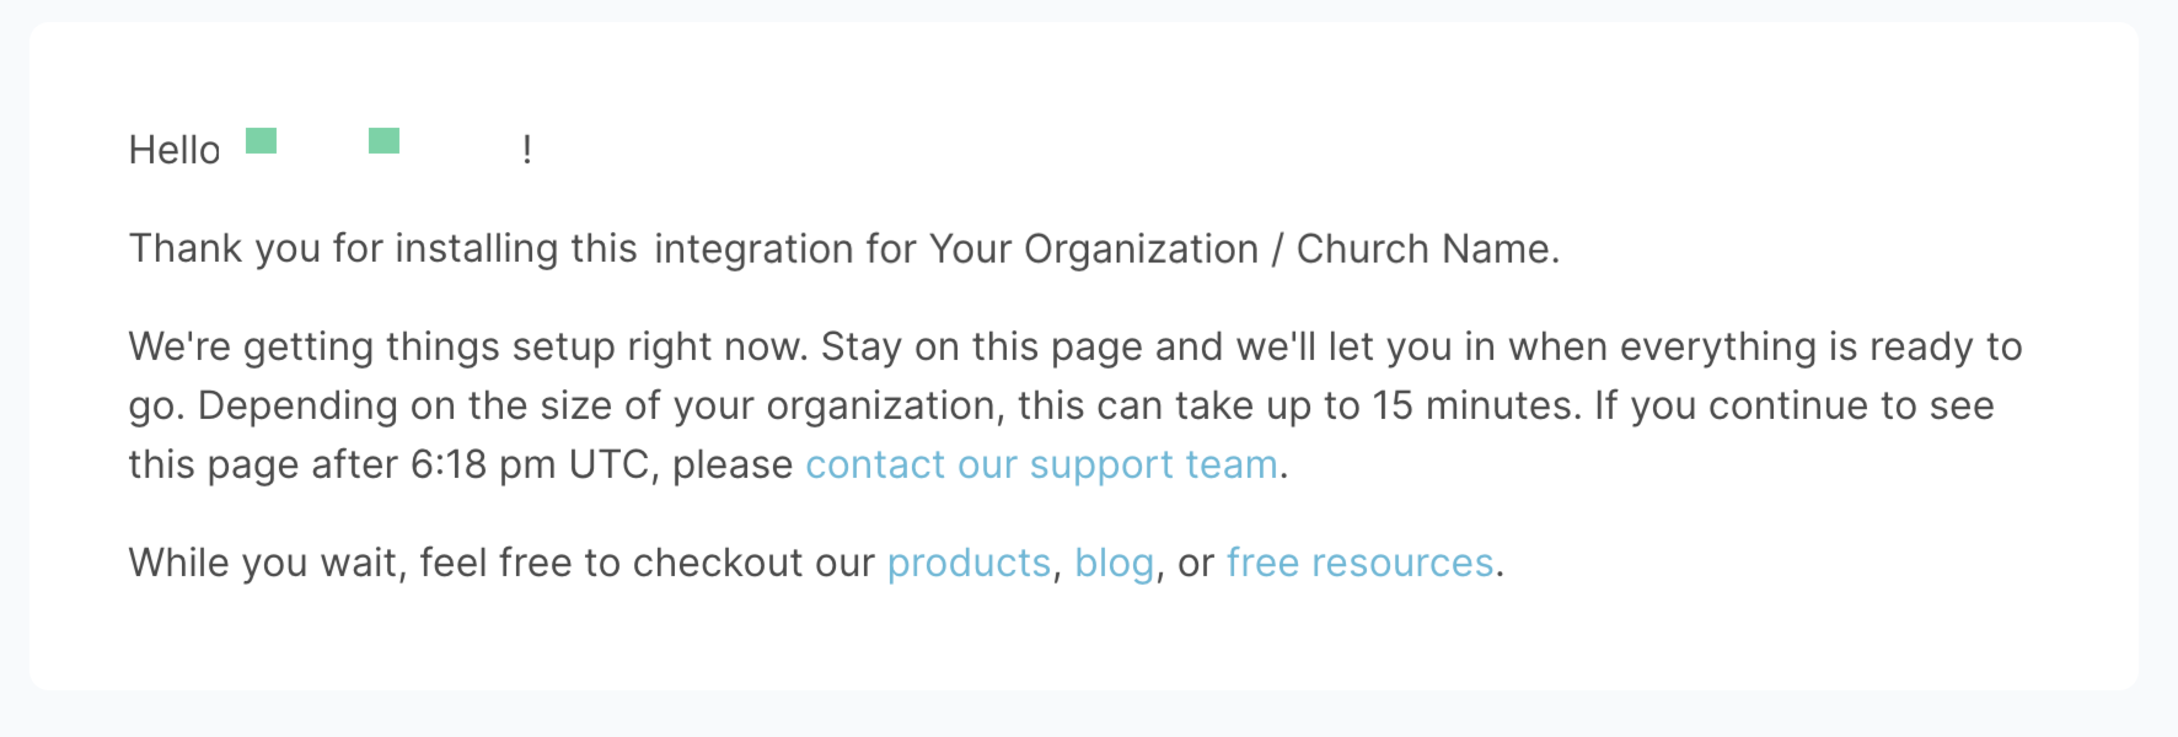The height and width of the screenshot is (737, 2178).
Task: Click the If you continue to see text
Action: tap(1794, 405)
